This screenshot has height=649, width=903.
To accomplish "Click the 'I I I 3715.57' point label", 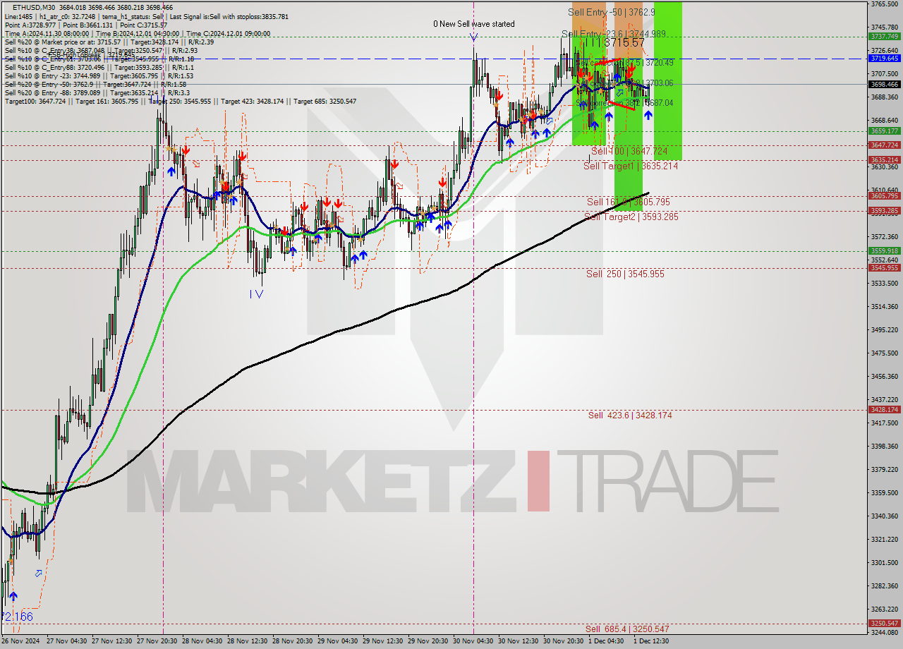I will tap(614, 43).
